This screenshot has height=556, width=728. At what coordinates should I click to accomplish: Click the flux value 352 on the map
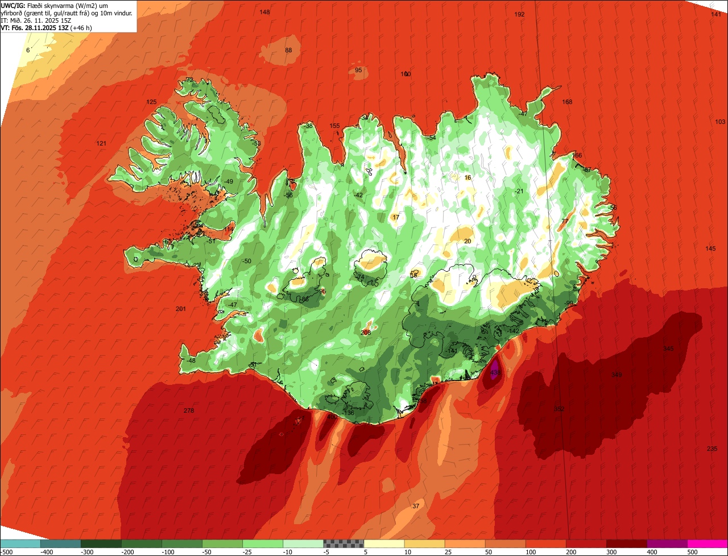[x=559, y=409]
